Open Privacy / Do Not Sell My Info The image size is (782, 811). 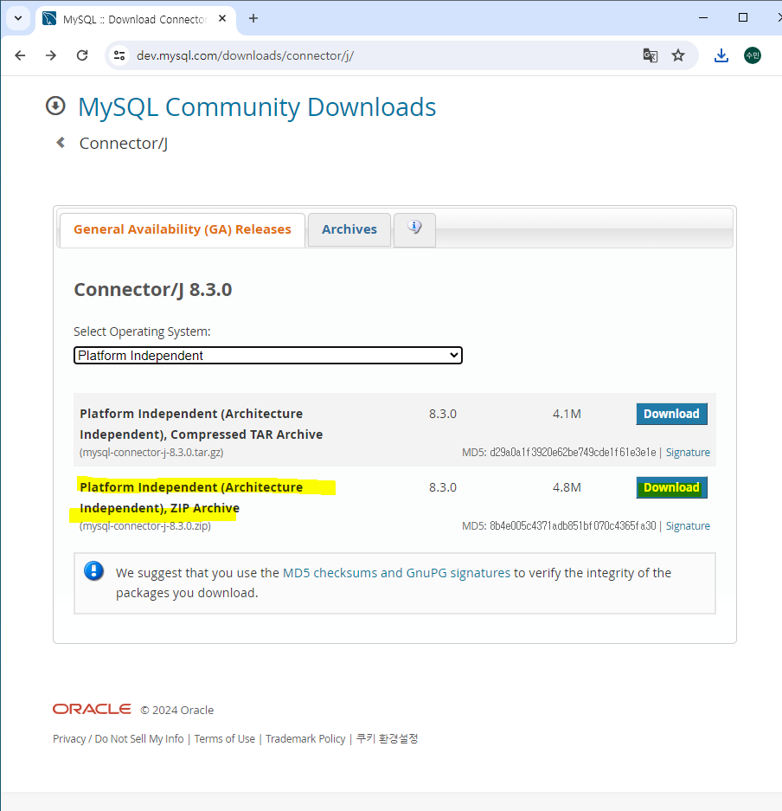[119, 738]
